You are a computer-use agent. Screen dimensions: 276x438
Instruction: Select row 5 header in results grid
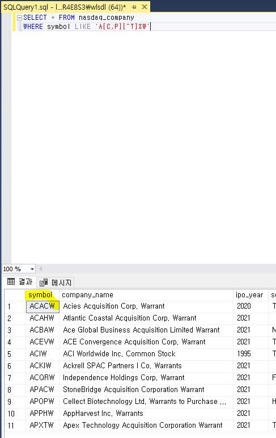(x=15, y=354)
